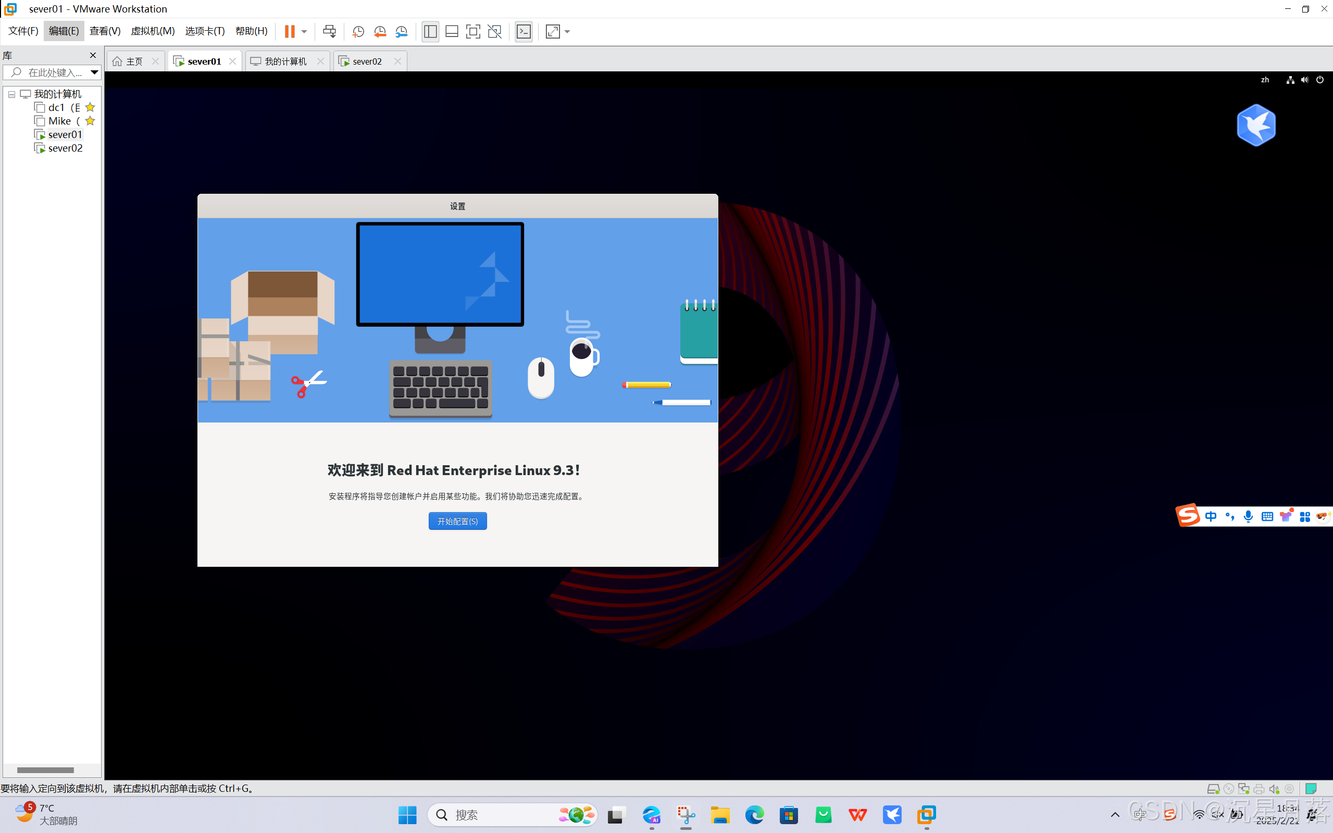This screenshot has height=833, width=1333.
Task: Toggle the console view button
Action: pyautogui.click(x=524, y=31)
